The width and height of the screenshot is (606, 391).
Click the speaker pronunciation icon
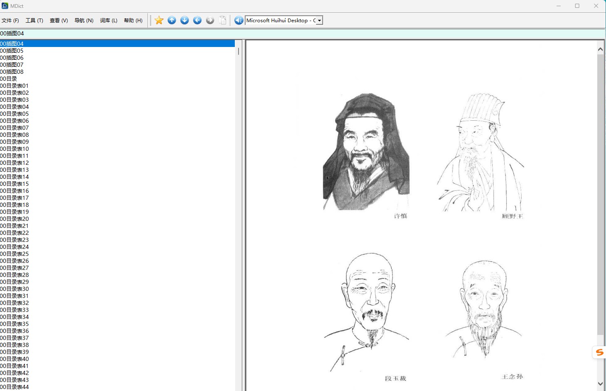pos(239,20)
